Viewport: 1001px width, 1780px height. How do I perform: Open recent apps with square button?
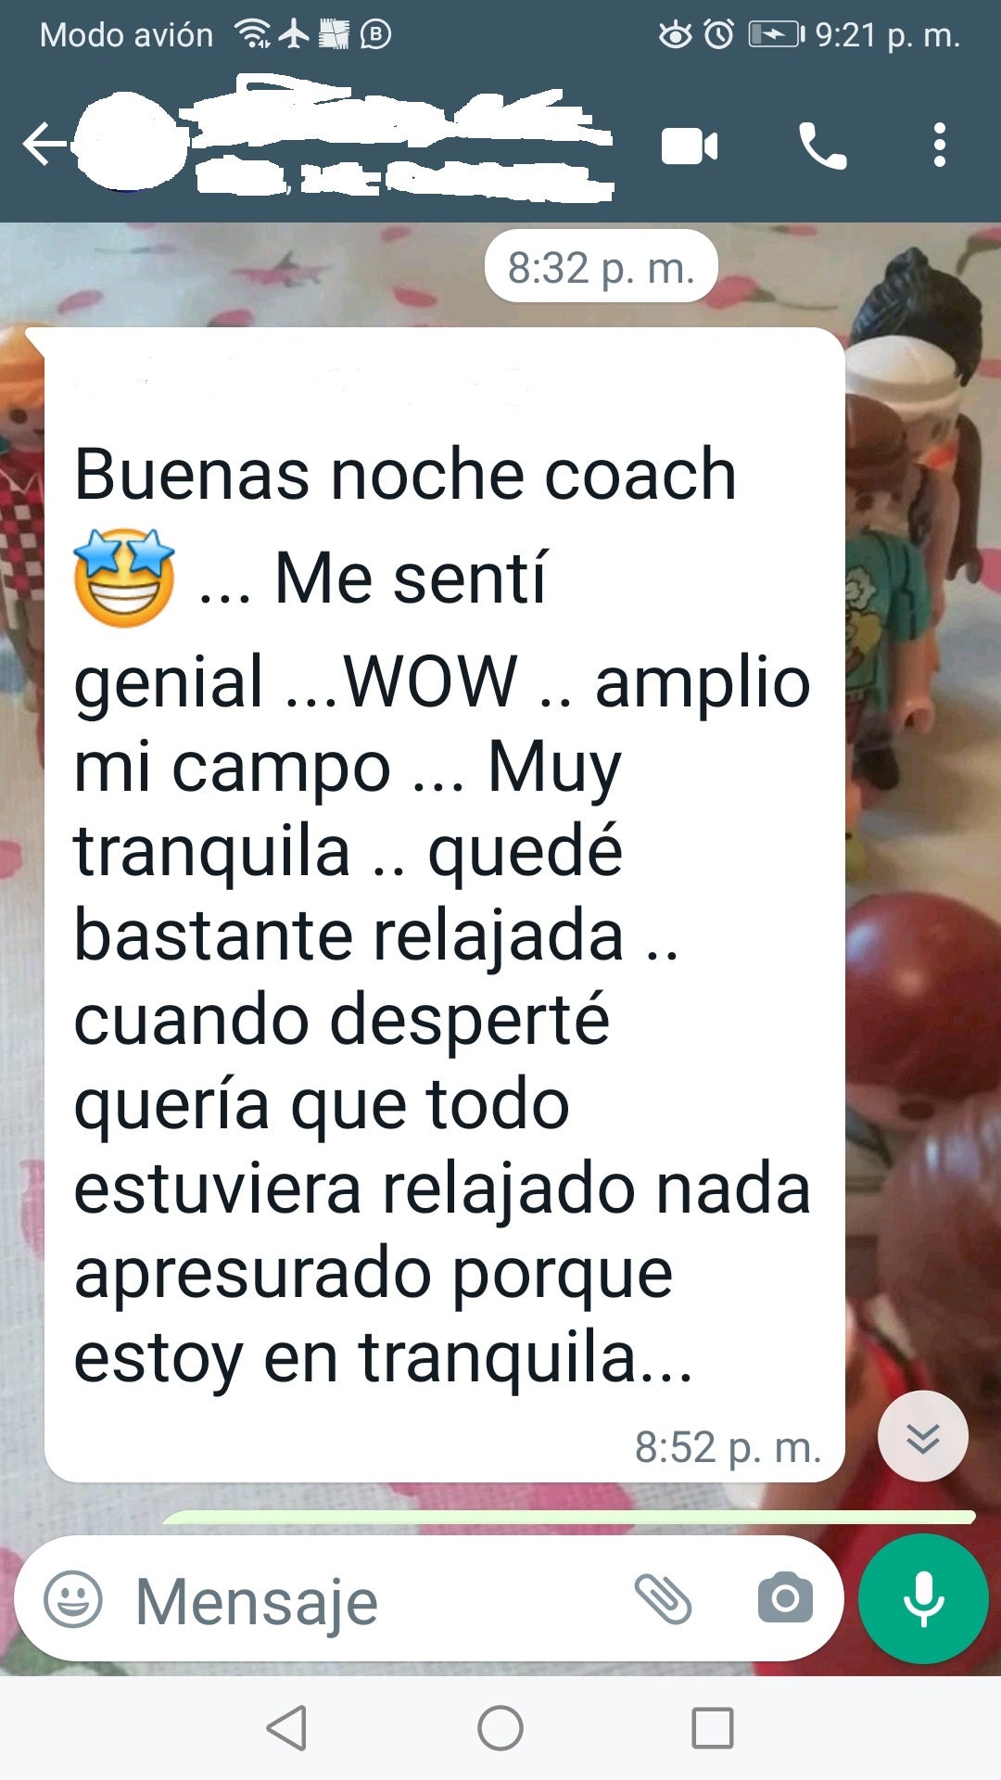(713, 1728)
